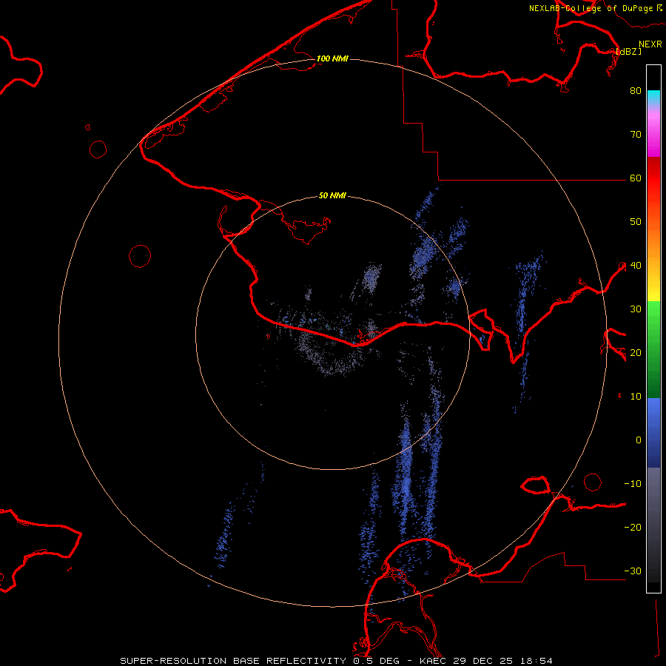Click the 60 value on color scale

636,178
